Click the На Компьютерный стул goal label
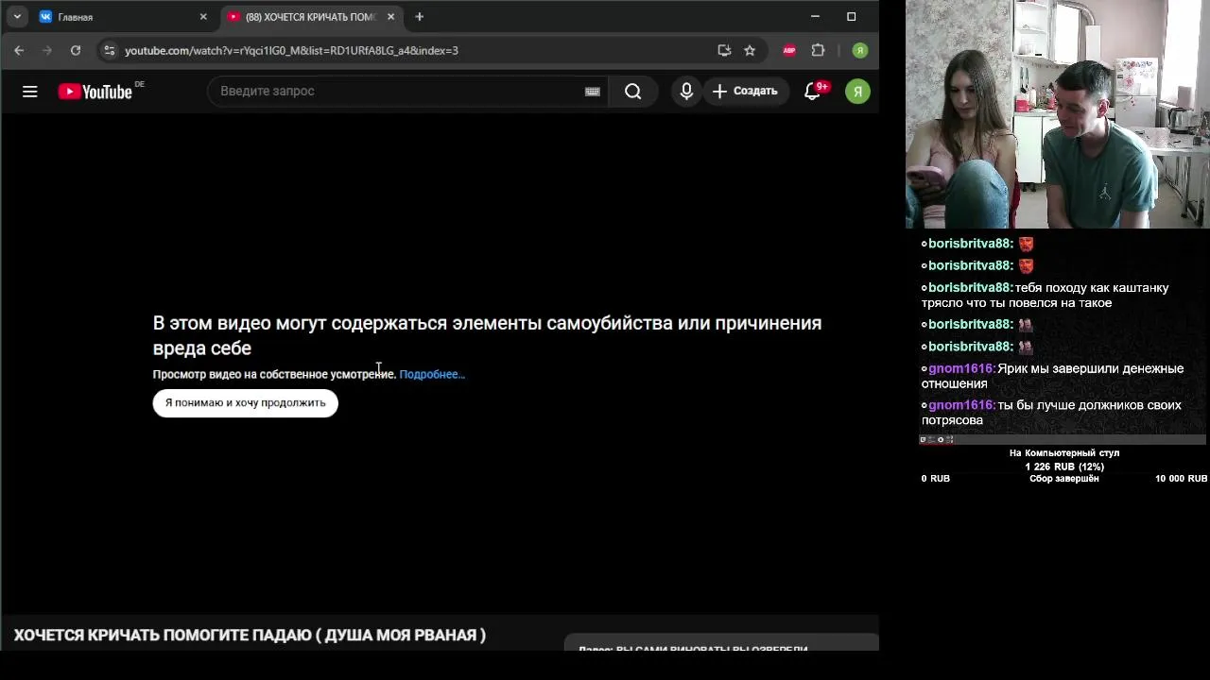 pos(1064,452)
